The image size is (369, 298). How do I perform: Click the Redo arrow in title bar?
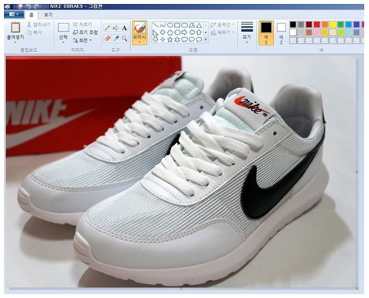click(36, 6)
